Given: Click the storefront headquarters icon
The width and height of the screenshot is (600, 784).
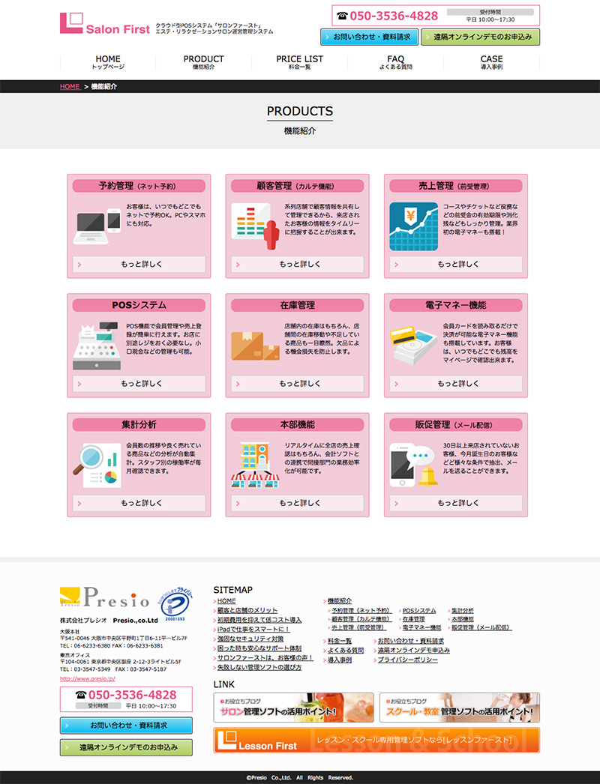Looking at the screenshot, I should coord(255,465).
